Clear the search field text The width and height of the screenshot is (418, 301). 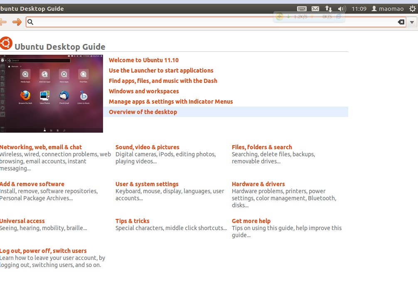[x=401, y=22]
